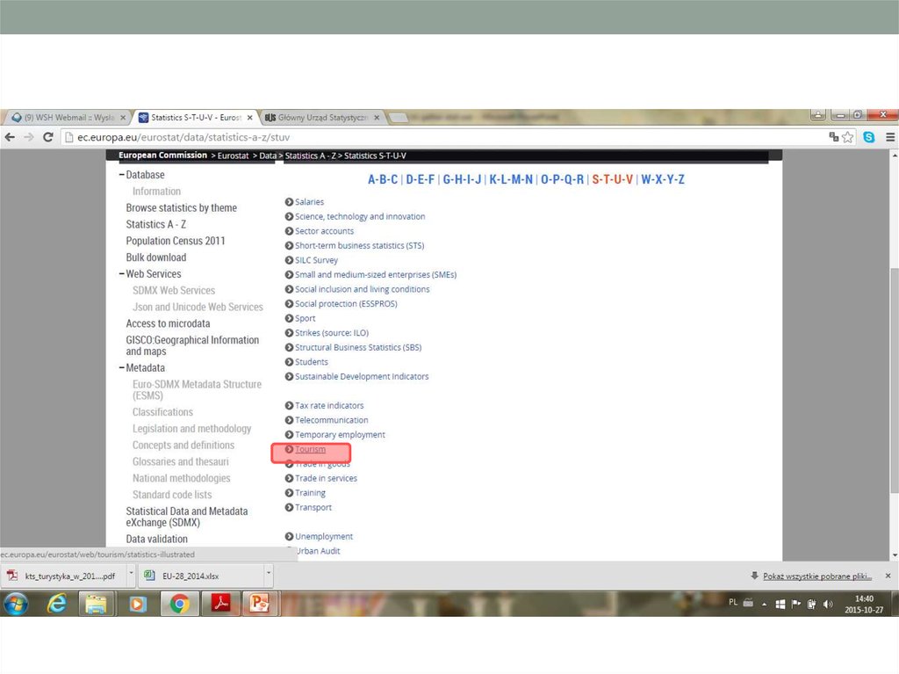Reload the page with the browser refresh icon
899x674 pixels.
[x=48, y=137]
